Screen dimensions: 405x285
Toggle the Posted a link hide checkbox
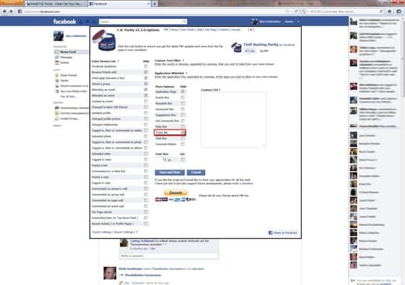(x=146, y=165)
